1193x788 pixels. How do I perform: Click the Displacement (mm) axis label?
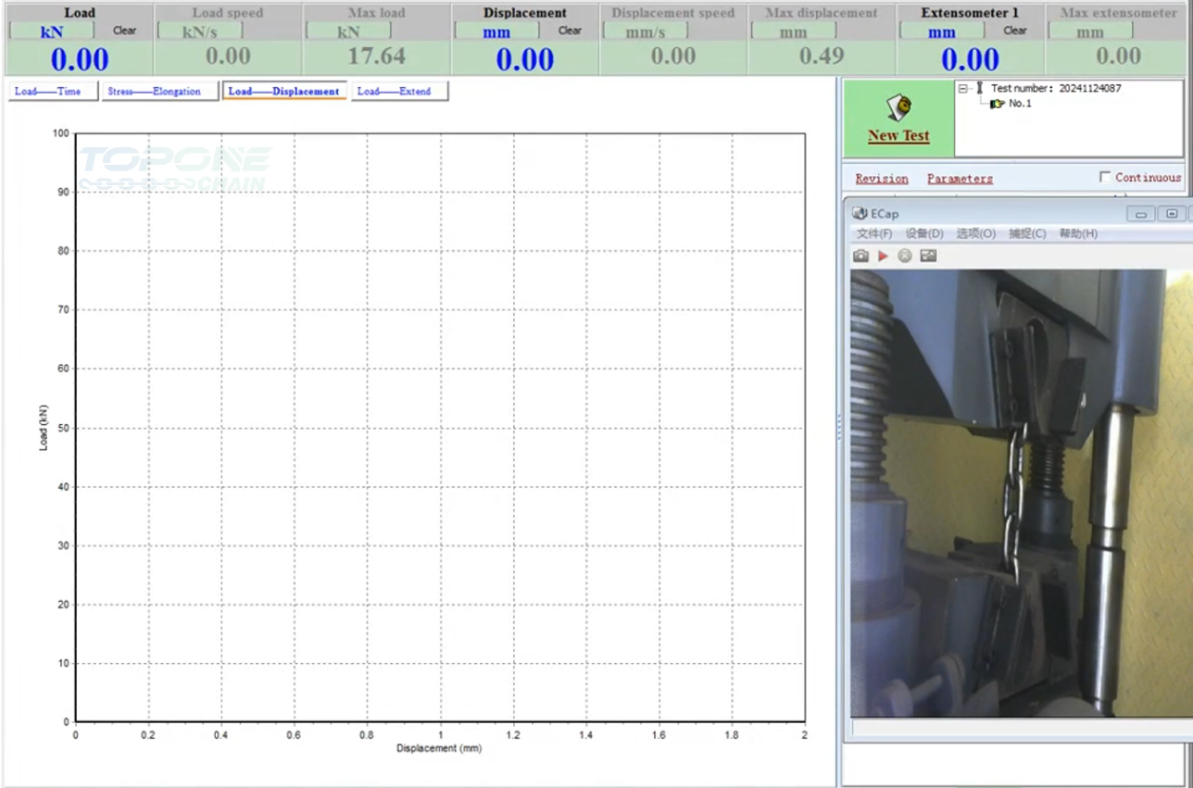point(439,748)
